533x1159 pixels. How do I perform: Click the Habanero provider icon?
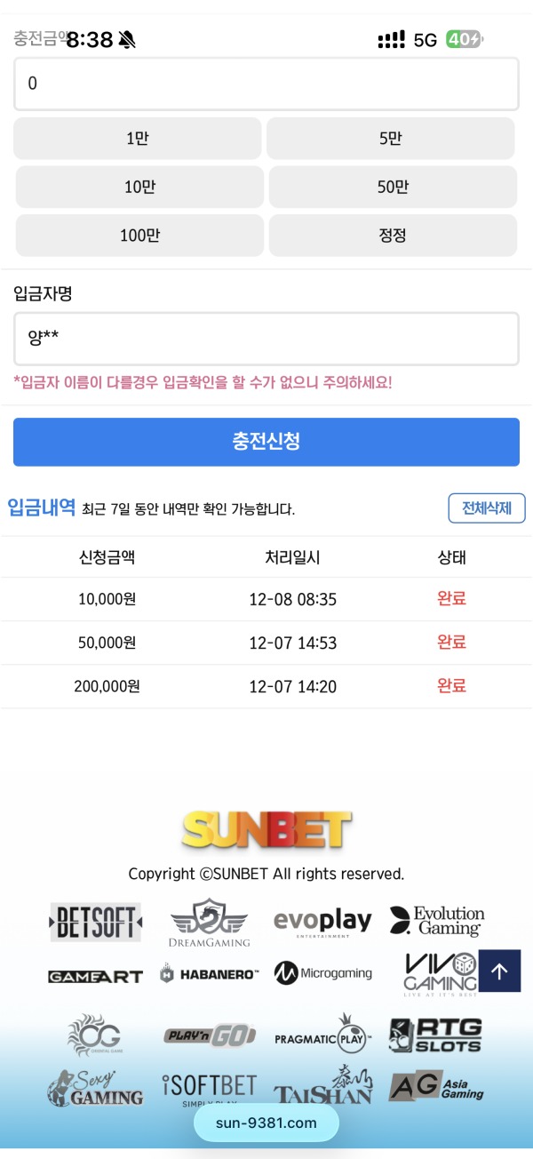pos(209,972)
